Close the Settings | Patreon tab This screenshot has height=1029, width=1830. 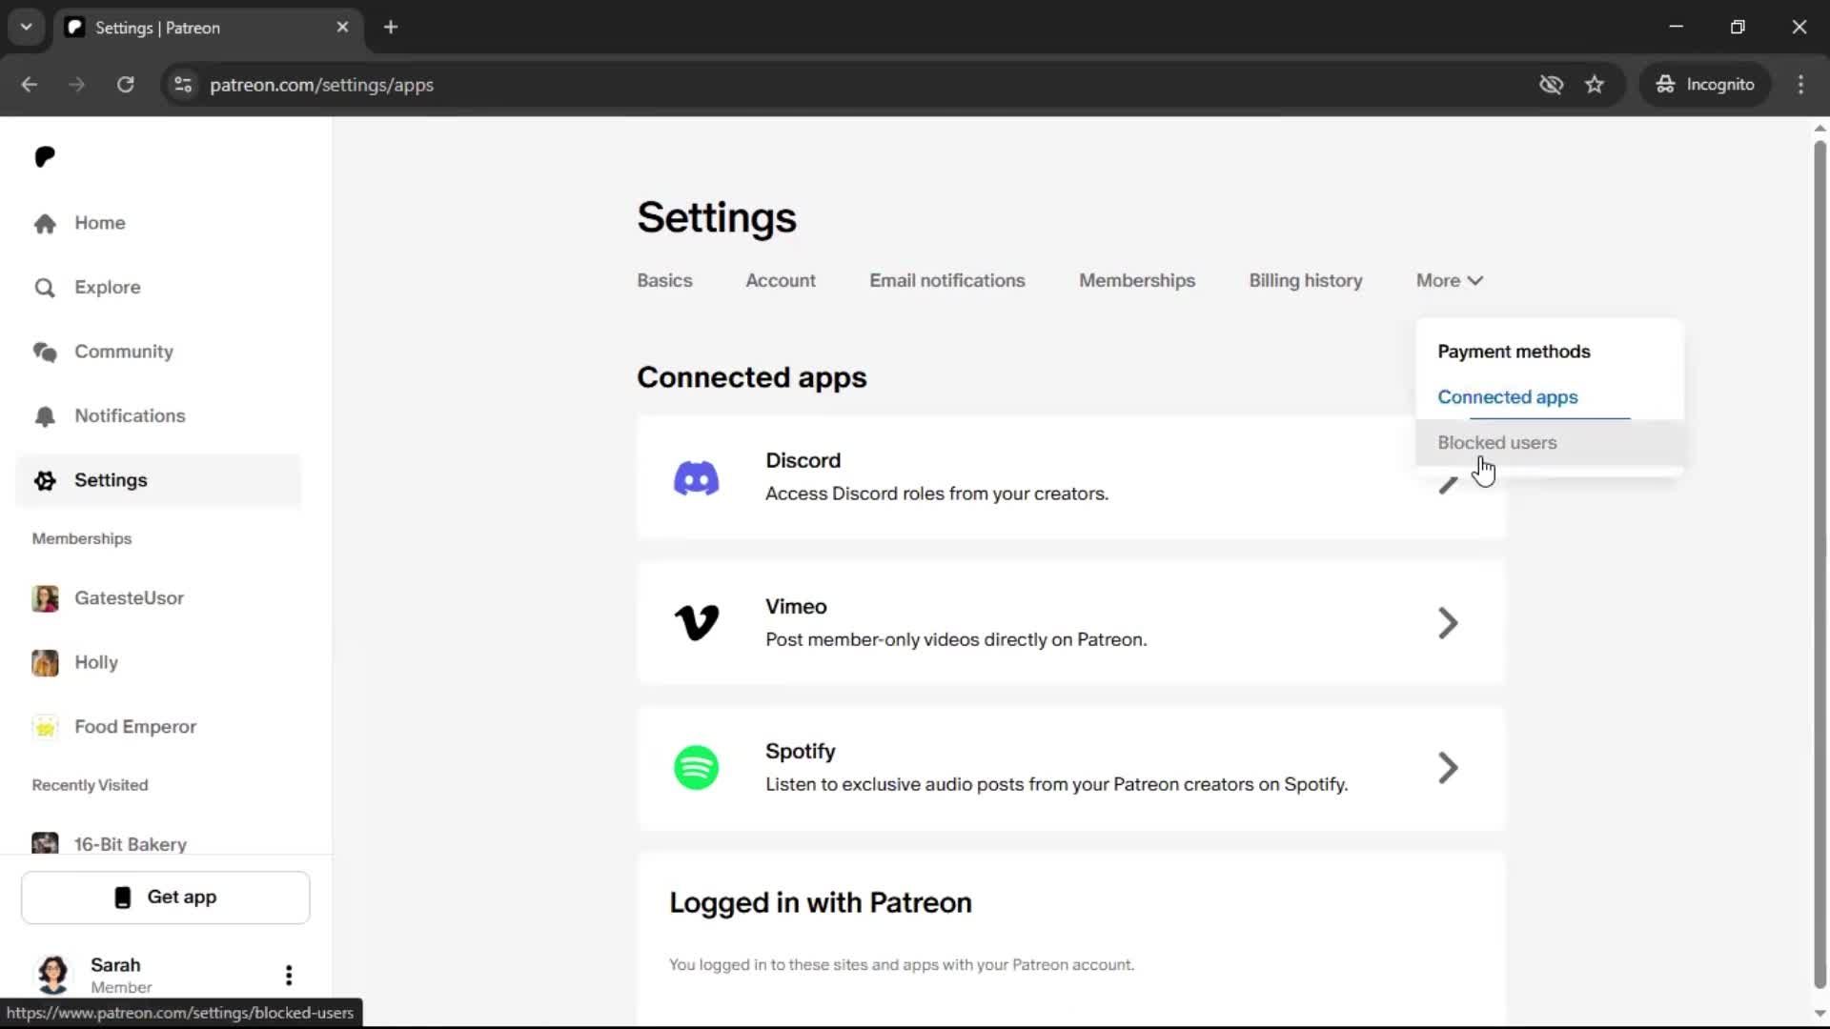(x=342, y=28)
